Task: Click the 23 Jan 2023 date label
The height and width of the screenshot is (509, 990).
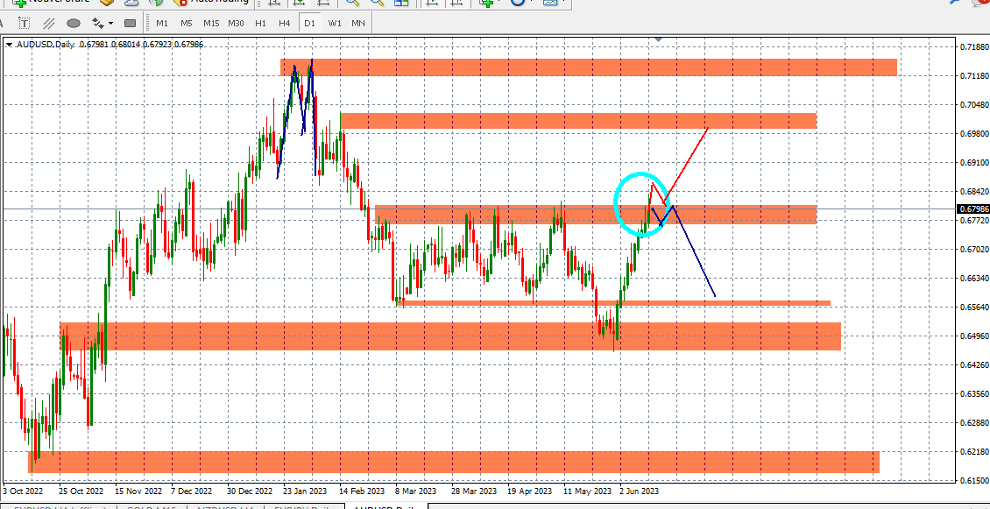Action: tap(305, 491)
